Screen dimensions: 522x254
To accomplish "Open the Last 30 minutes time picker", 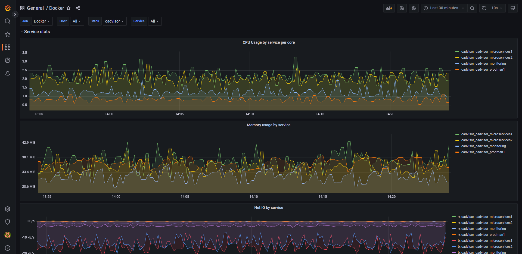I will click(x=444, y=8).
